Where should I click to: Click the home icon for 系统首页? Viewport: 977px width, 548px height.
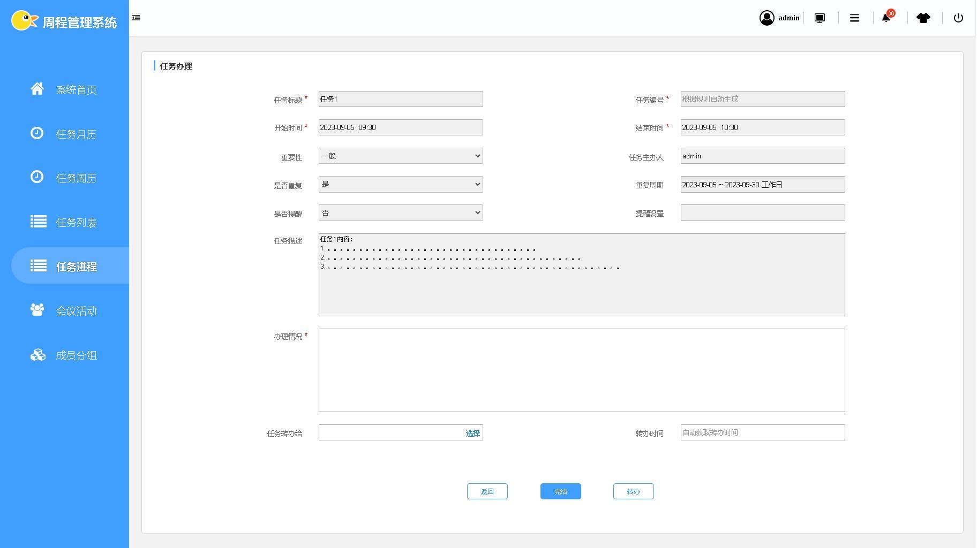pos(37,89)
